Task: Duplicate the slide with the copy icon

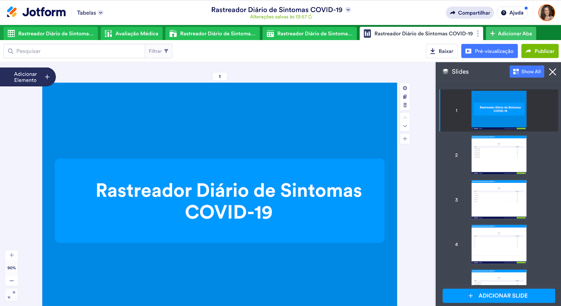Action: 405,97
